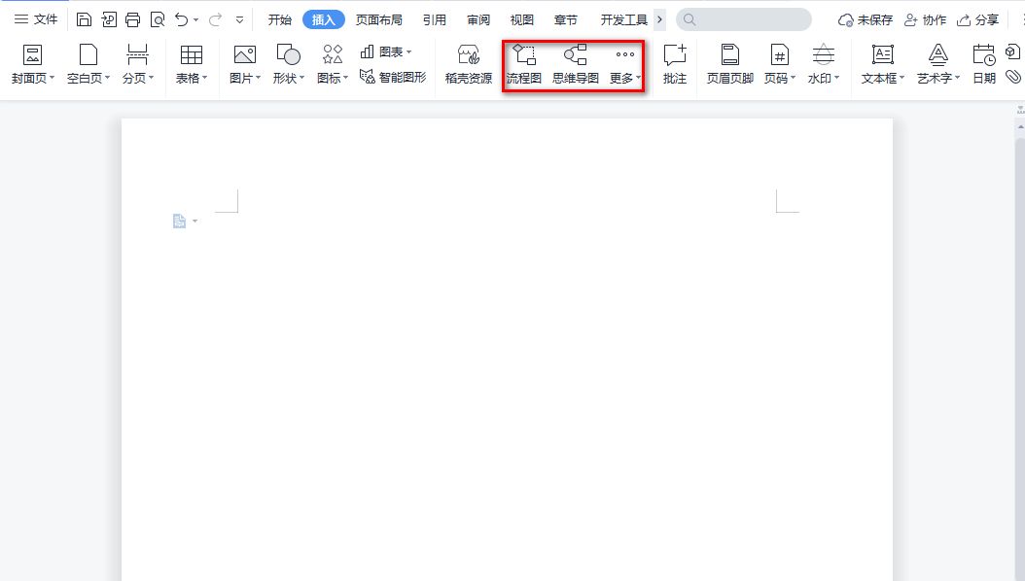Open the 表格 table insert menu
The width and height of the screenshot is (1025, 581).
point(191,64)
